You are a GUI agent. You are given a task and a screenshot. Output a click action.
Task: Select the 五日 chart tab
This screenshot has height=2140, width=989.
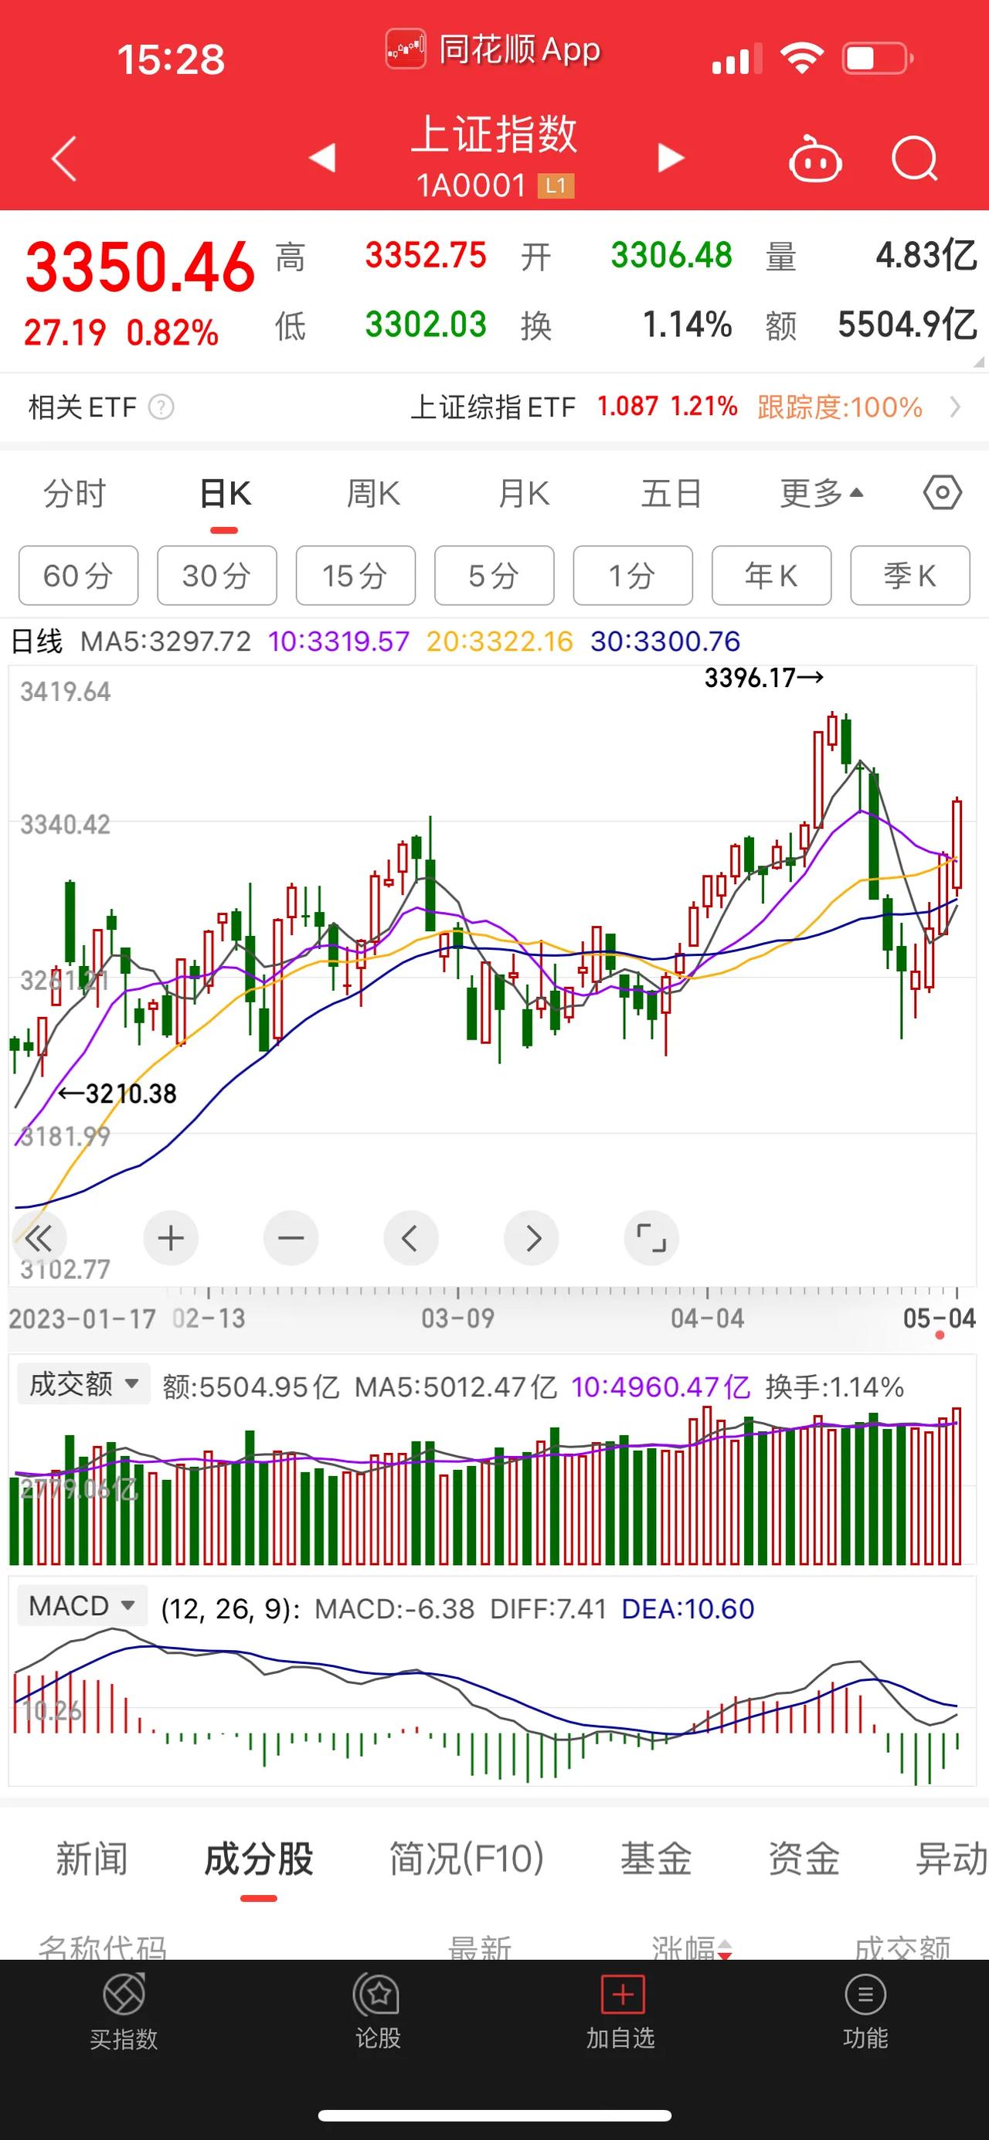(x=671, y=494)
